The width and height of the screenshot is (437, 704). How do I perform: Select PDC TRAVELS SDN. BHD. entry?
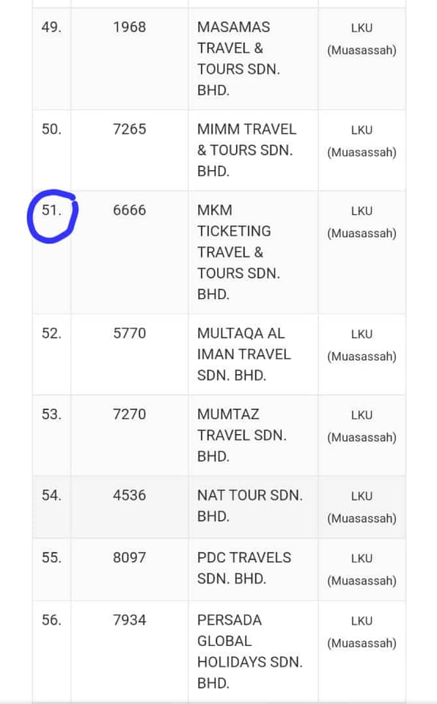point(244,568)
